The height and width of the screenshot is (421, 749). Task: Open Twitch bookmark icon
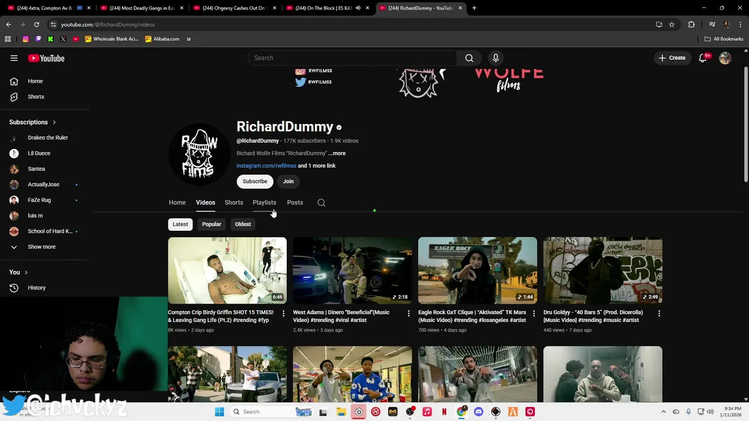[x=38, y=39]
